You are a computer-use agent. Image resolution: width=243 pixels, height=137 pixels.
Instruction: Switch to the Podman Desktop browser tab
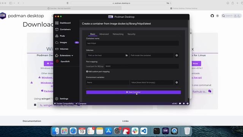tap(184, 8)
